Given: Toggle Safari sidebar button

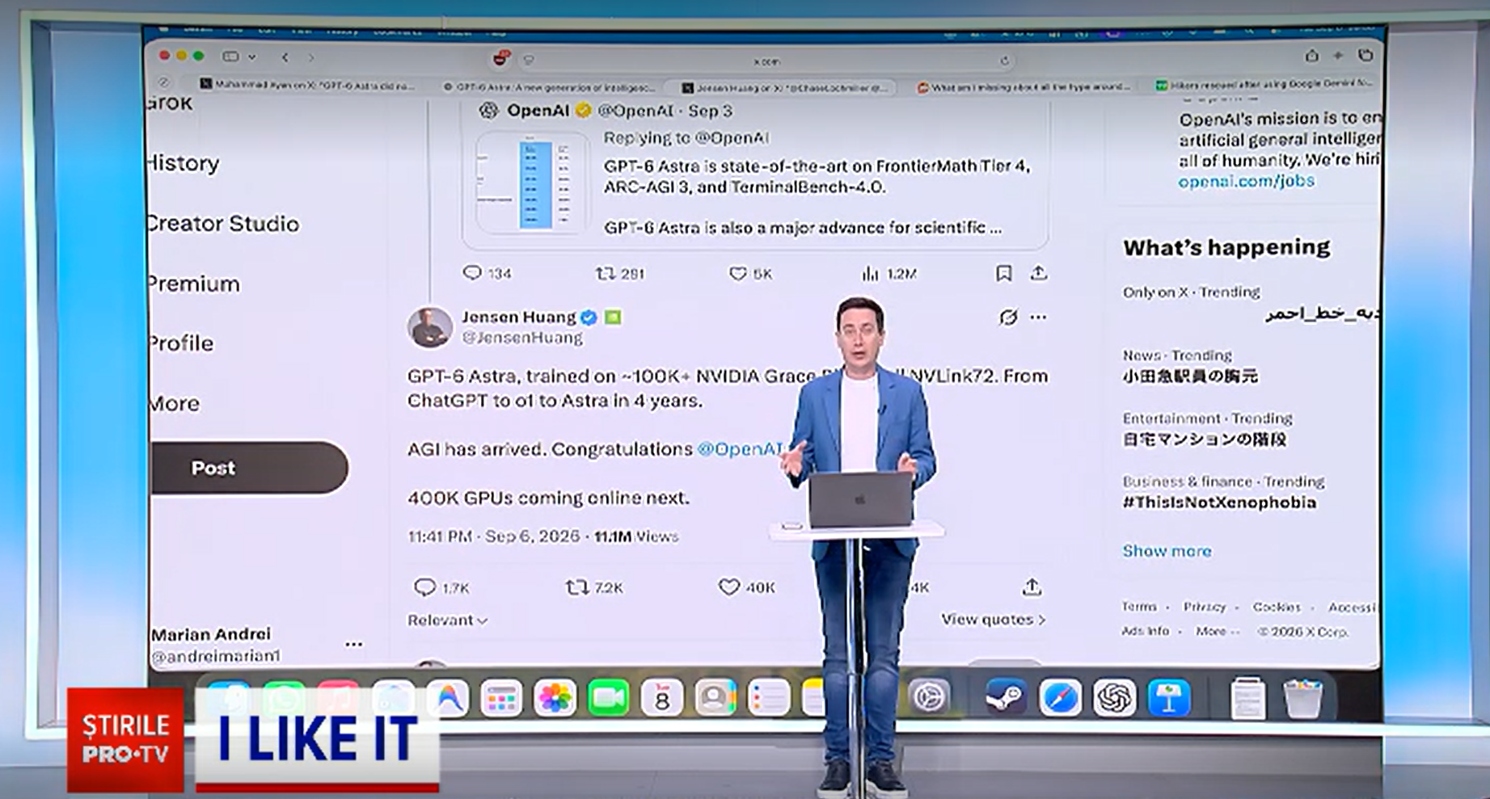Looking at the screenshot, I should [x=231, y=57].
